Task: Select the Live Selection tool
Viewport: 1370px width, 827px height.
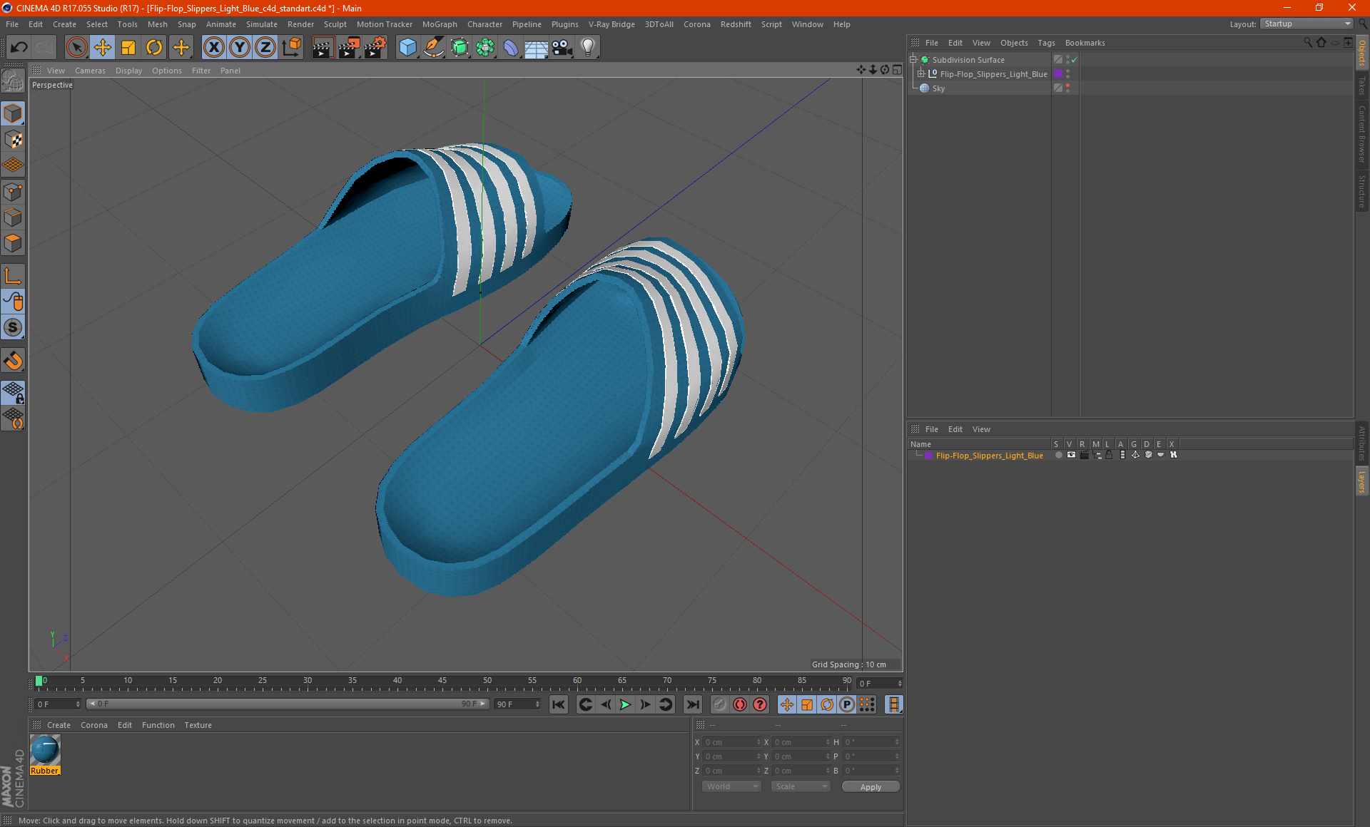Action: click(x=76, y=47)
